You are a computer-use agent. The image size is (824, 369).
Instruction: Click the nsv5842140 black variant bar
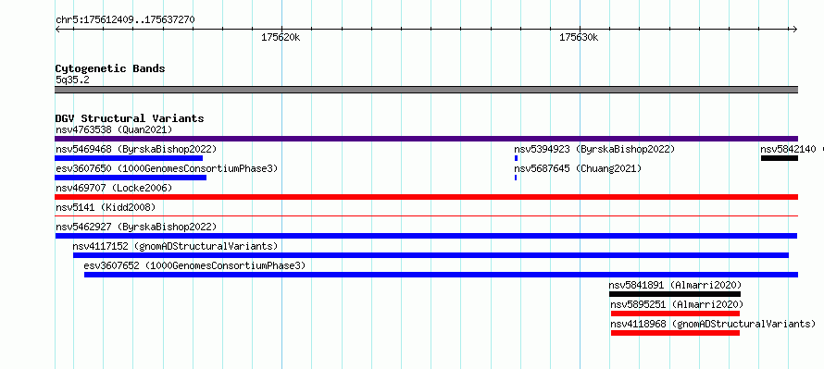(x=780, y=158)
